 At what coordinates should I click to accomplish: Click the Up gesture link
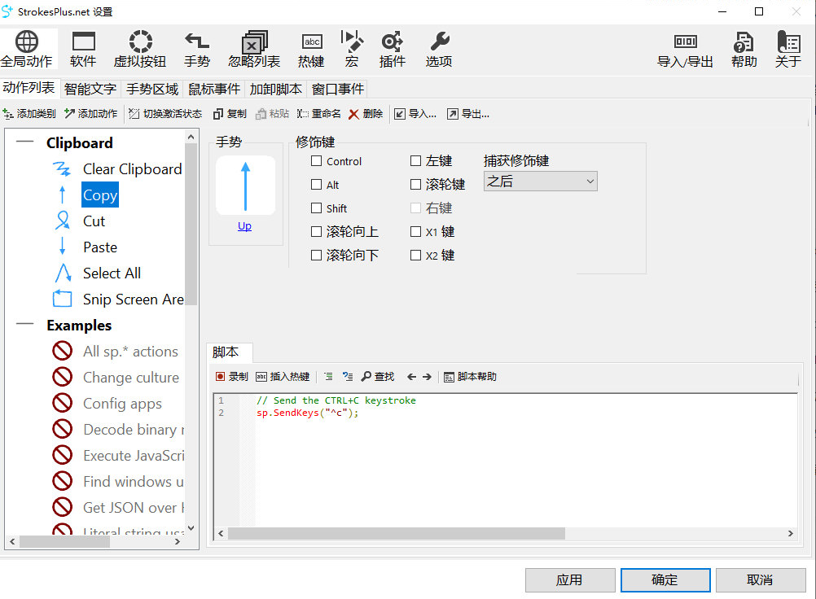[x=244, y=225]
